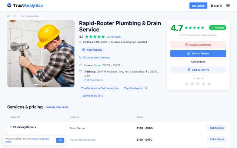Select the Plumbing Repairs service row
Viewport: 237px width, 148px height.
tap(24, 127)
